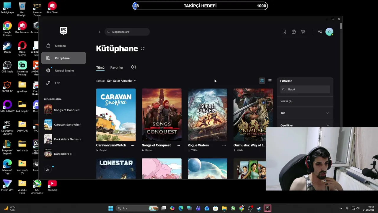Screen dimensions: 378x213
Task: Install Rogue Waters with Yükle
Action: (193, 150)
